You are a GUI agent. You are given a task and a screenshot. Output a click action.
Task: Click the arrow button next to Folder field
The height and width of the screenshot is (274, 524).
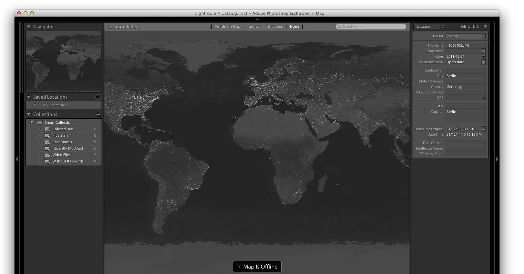click(483, 57)
